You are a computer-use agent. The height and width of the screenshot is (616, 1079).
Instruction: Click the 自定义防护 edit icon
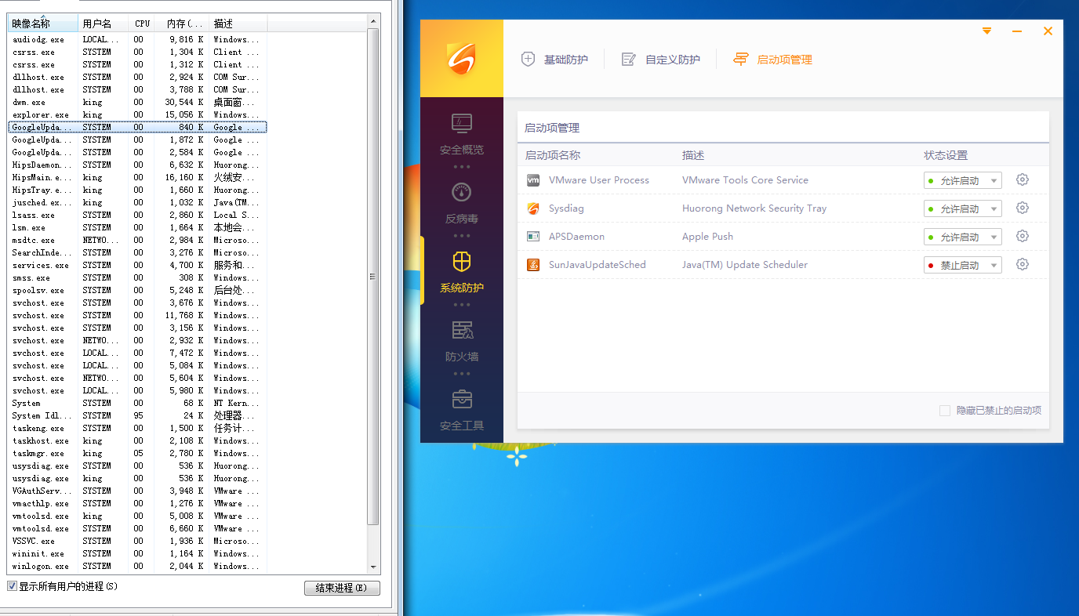pos(628,60)
